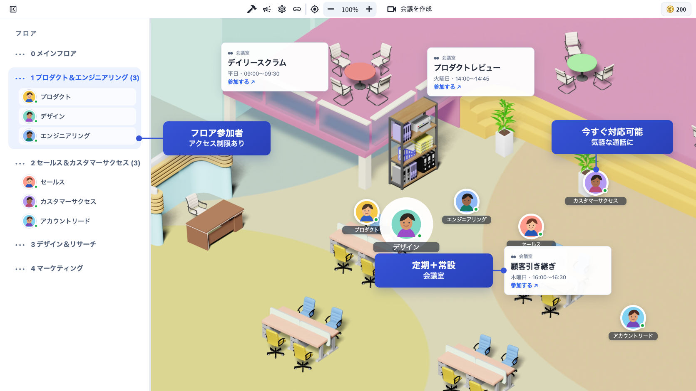Screen dimensions: 696x391
Task: Select セールス member in sidebar
Action: click(x=77, y=182)
